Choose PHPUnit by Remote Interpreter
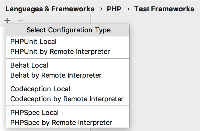The height and width of the screenshot is (131, 200). (68, 52)
